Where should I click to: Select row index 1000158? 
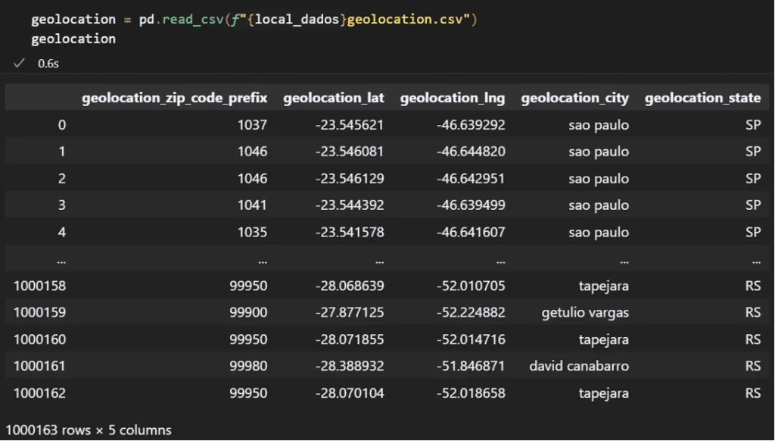pyautogui.click(x=39, y=286)
